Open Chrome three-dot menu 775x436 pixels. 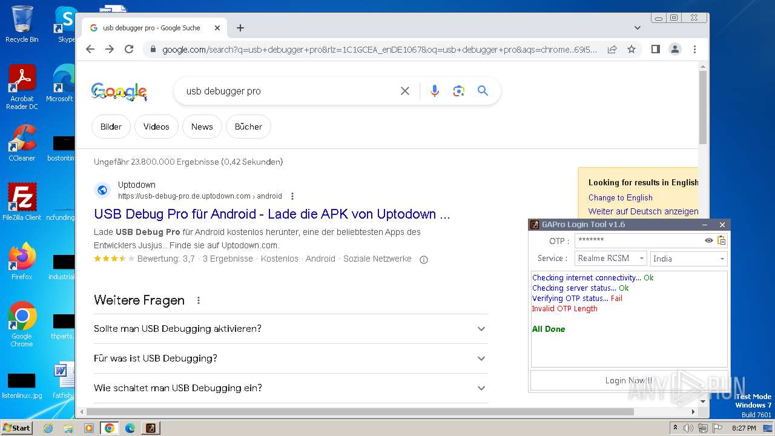694,49
